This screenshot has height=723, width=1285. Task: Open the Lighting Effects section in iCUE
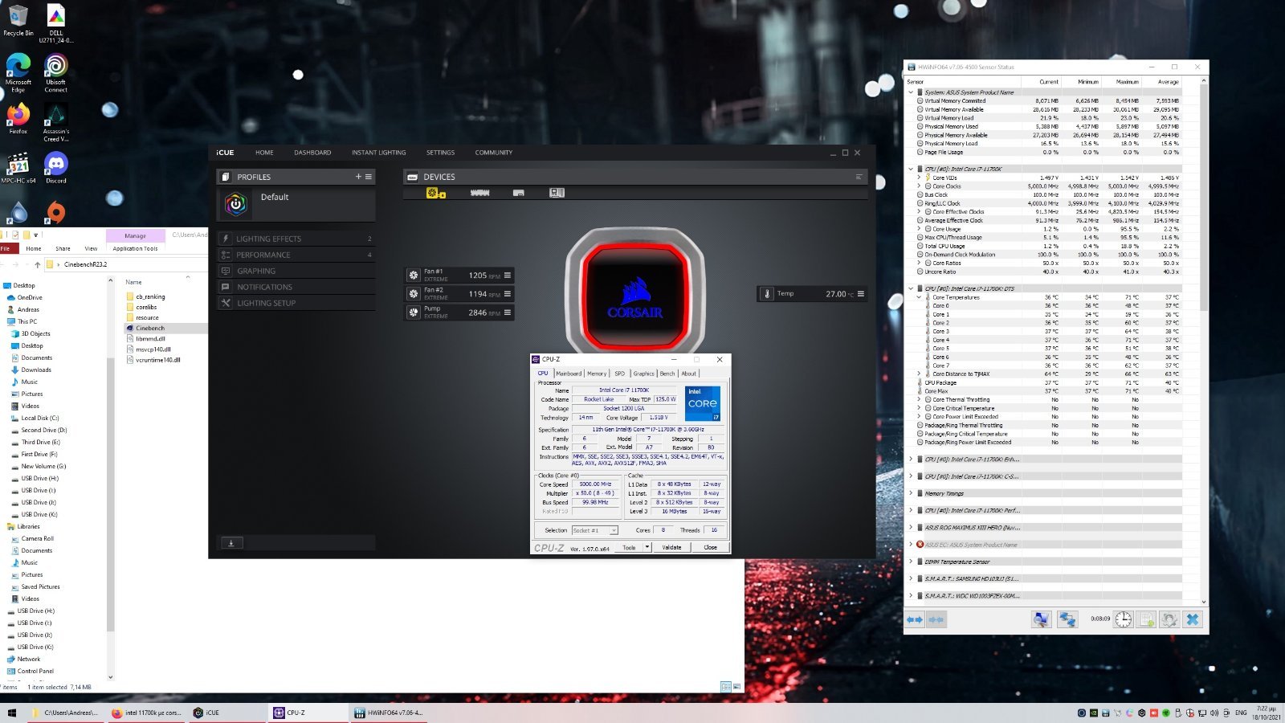point(268,239)
